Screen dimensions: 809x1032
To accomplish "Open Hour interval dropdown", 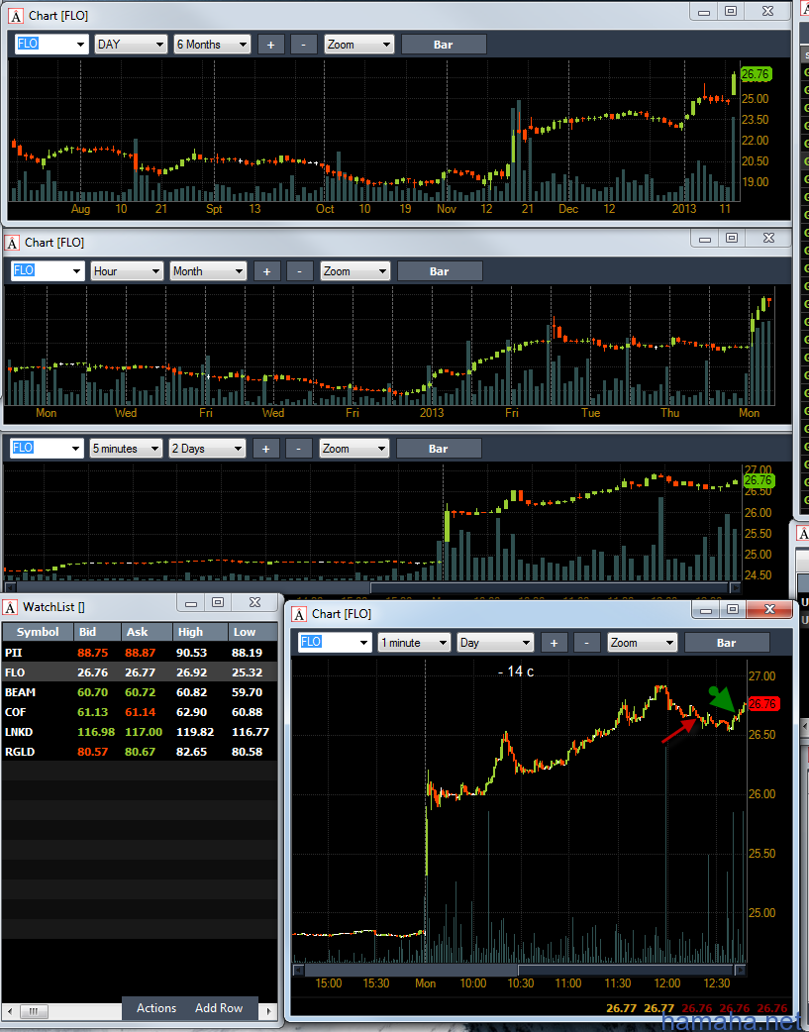I will (x=127, y=271).
